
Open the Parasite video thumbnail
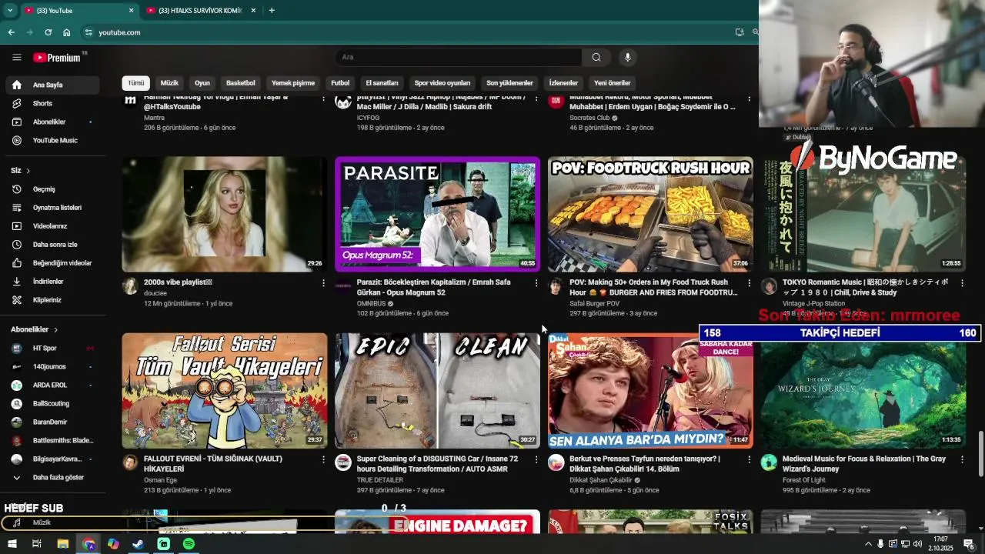437,214
